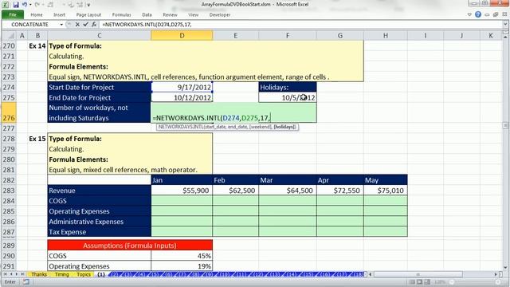Select COGS assumption 45% cell
The height and width of the screenshot is (287, 510).
(x=182, y=256)
